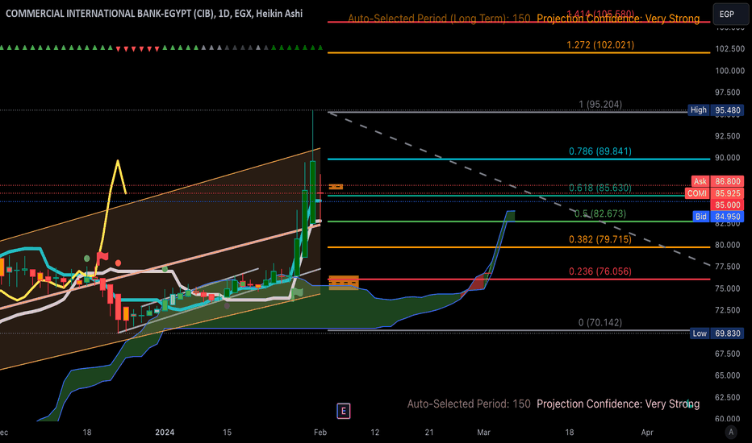Screen dimensions: 752x443
Task: Click the earnings 'E' event marker
Action: [x=344, y=411]
